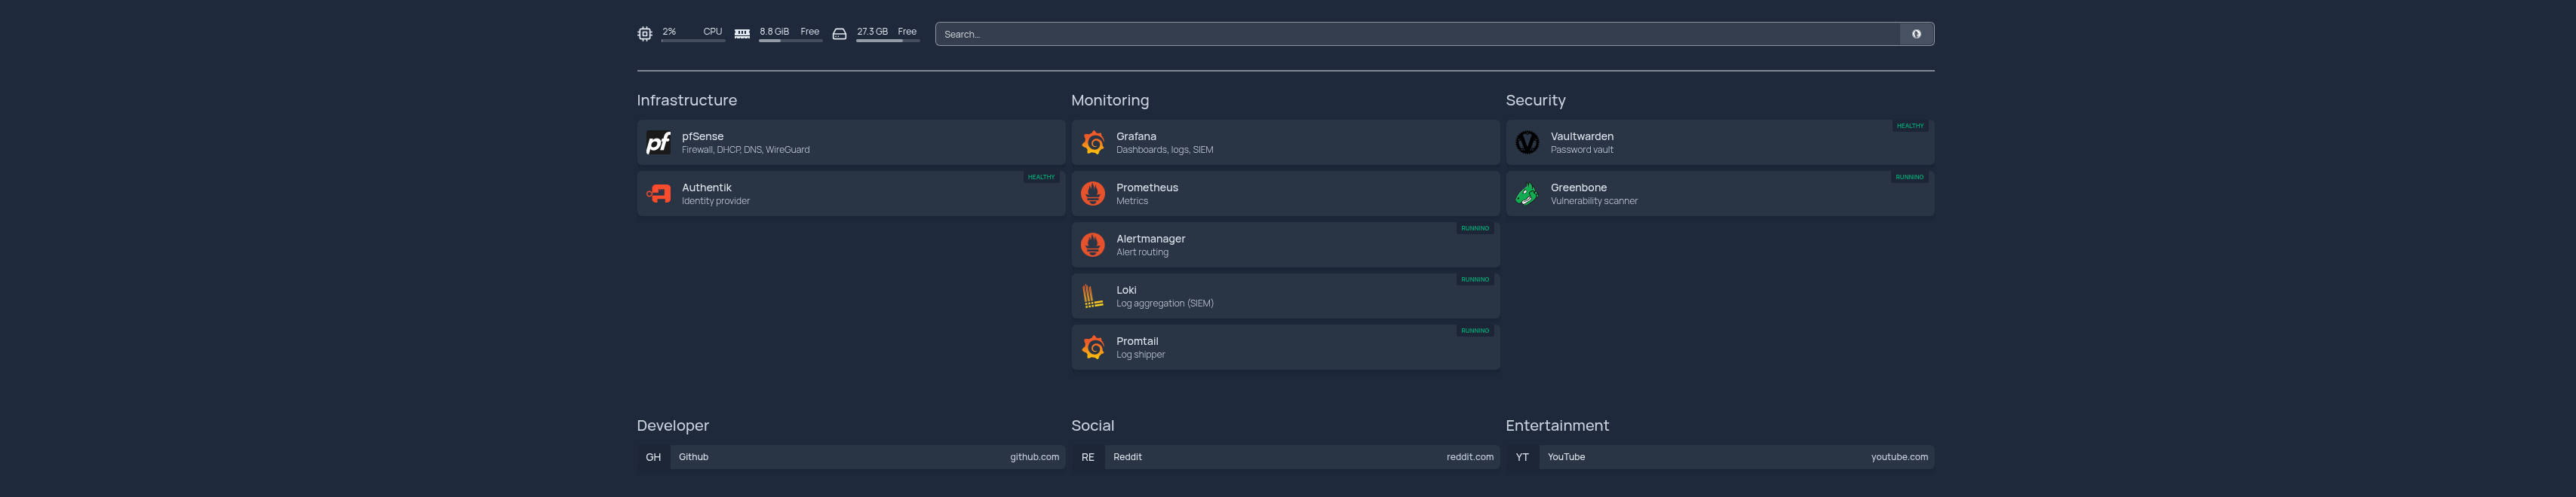Click the github.com URL text
Screen dimensions: 2576x497
[x=1034, y=457]
